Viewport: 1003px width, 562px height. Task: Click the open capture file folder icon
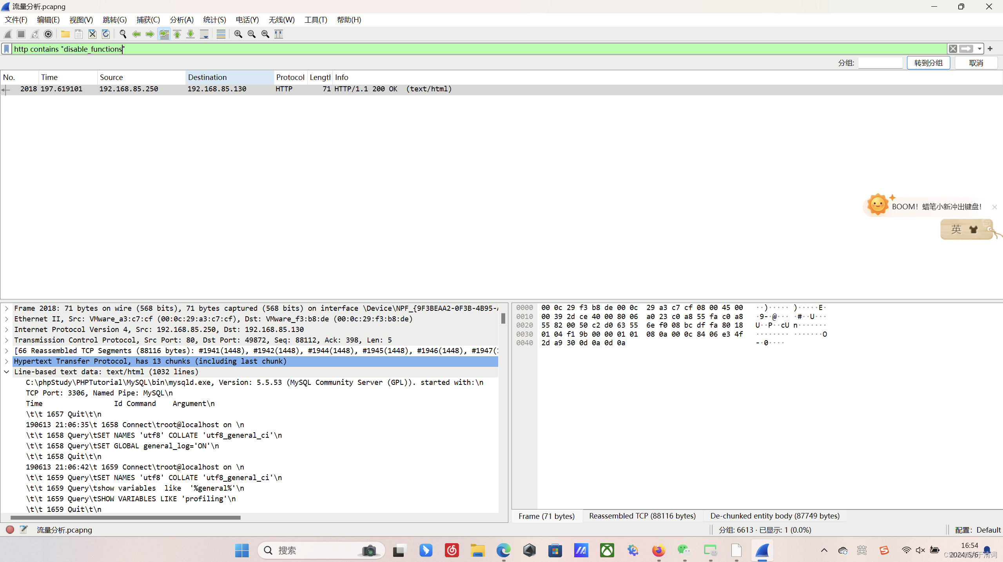pyautogui.click(x=65, y=34)
